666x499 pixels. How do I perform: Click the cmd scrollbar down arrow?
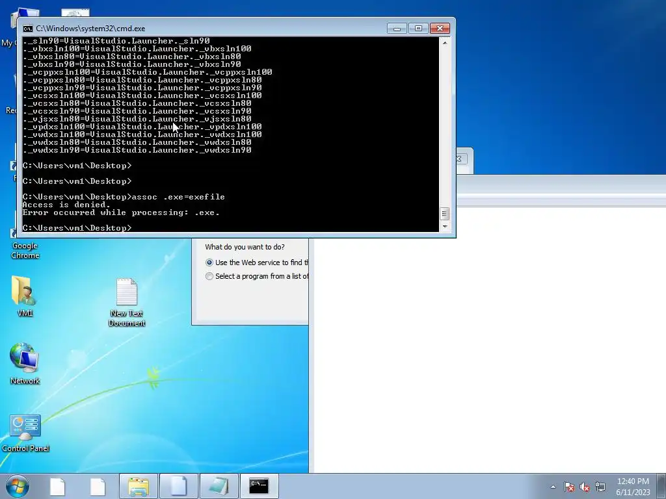pos(444,227)
